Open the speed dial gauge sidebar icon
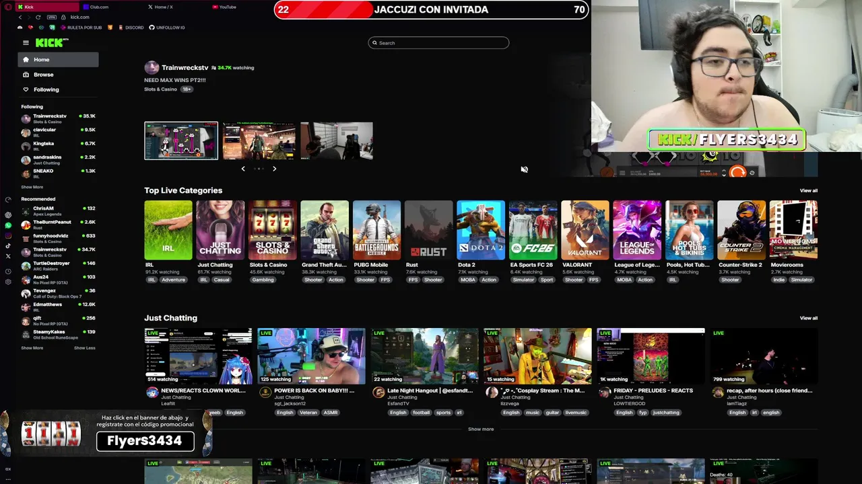This screenshot has height=484, width=862. (8, 200)
